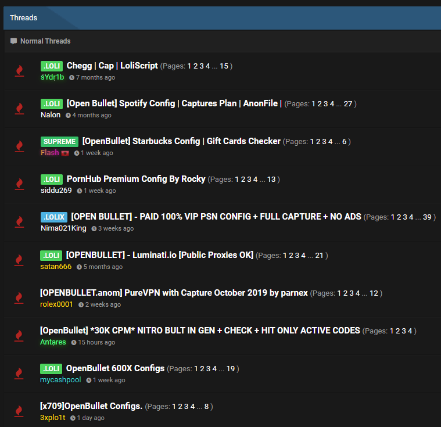This screenshot has width=441, height=427.
Task: Click the speech bubble icon next to Normal Threads
Action: 13,41
